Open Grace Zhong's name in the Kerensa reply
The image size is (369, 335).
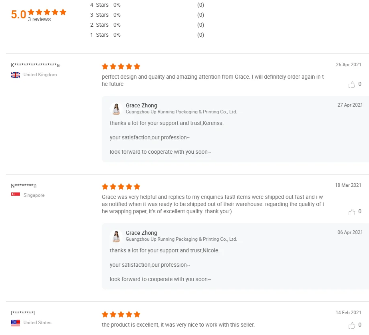pos(141,105)
